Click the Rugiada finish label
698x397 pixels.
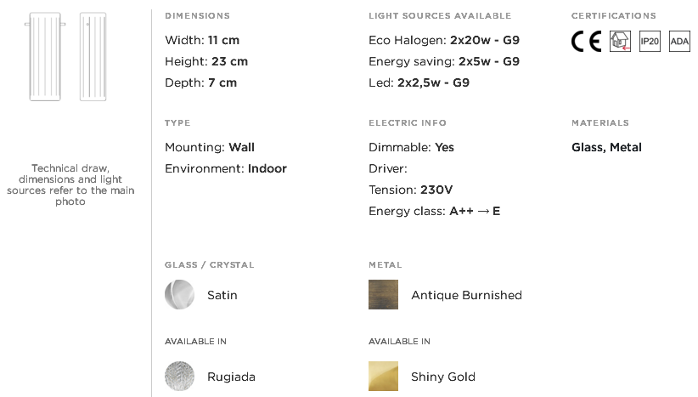[231, 377]
